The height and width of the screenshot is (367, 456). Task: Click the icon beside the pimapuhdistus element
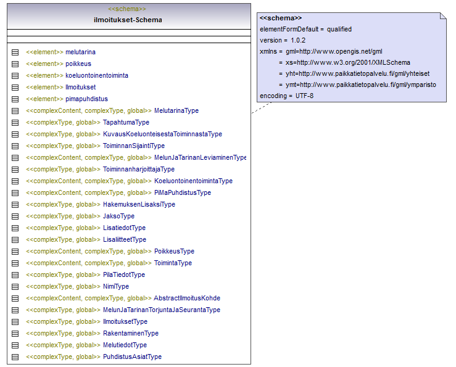(15, 99)
